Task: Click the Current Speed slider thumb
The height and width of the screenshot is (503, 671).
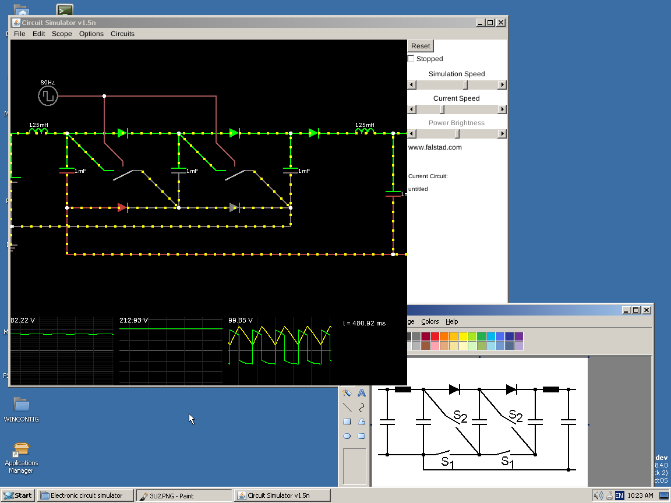Action: [x=442, y=109]
